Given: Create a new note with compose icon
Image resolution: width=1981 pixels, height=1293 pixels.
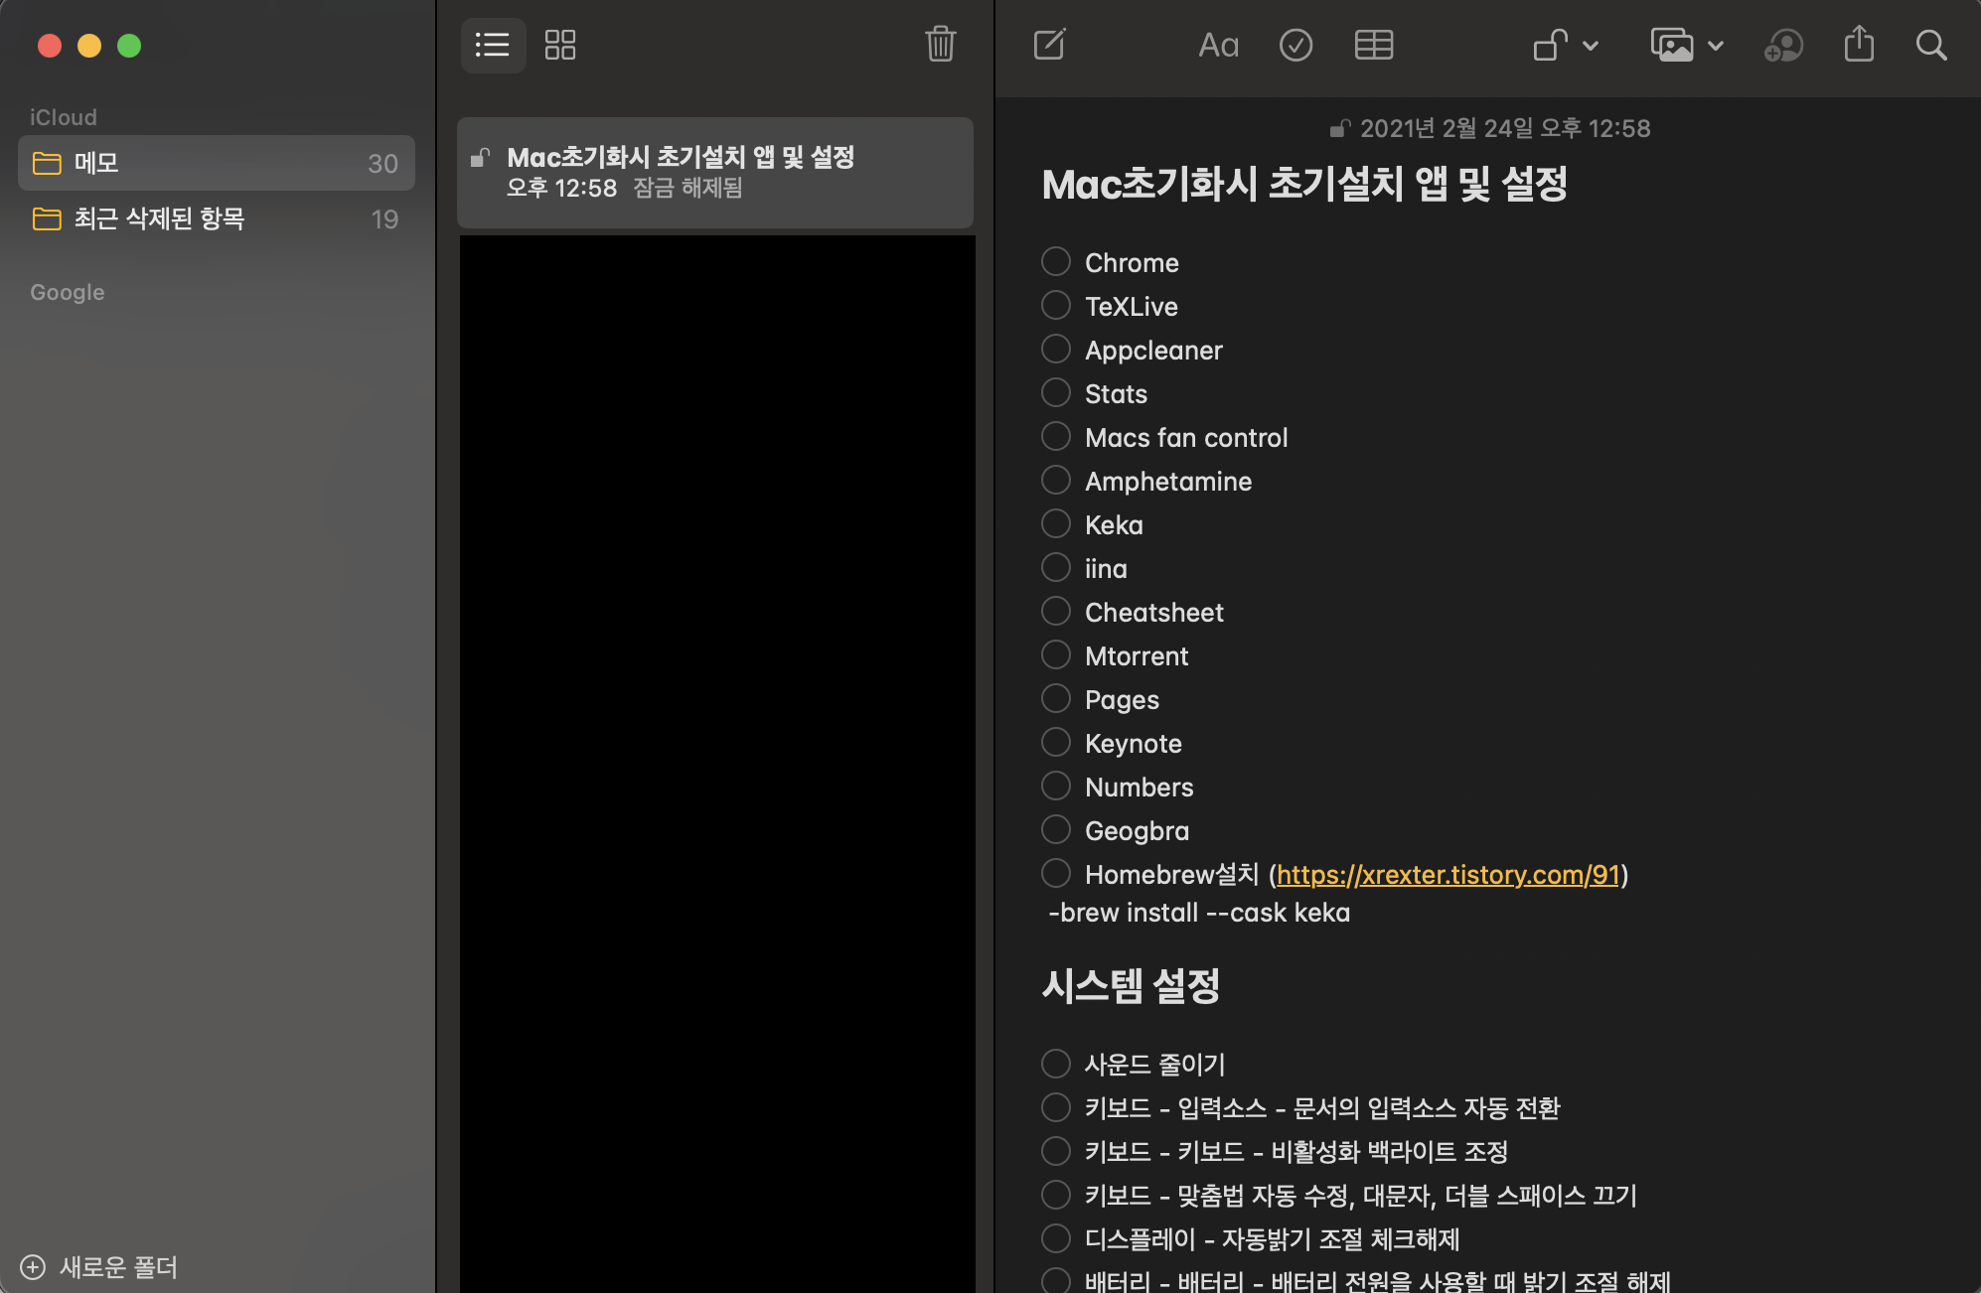Looking at the screenshot, I should tap(1049, 45).
